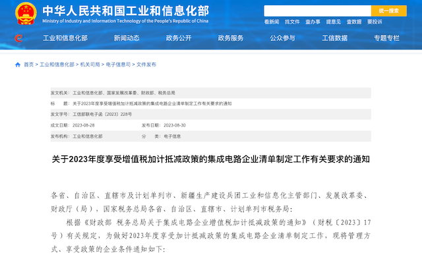This screenshot has width=422, height=255.
Task: Open the 工业和信息化部 menu item
Action: [65, 38]
